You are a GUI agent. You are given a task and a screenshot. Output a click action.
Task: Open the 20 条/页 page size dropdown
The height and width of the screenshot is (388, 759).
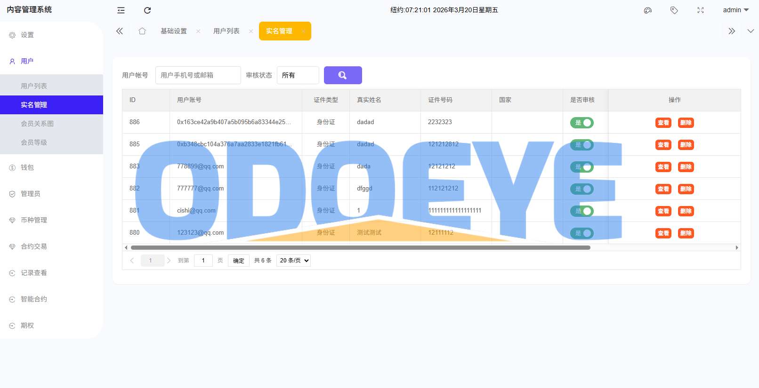pyautogui.click(x=293, y=261)
